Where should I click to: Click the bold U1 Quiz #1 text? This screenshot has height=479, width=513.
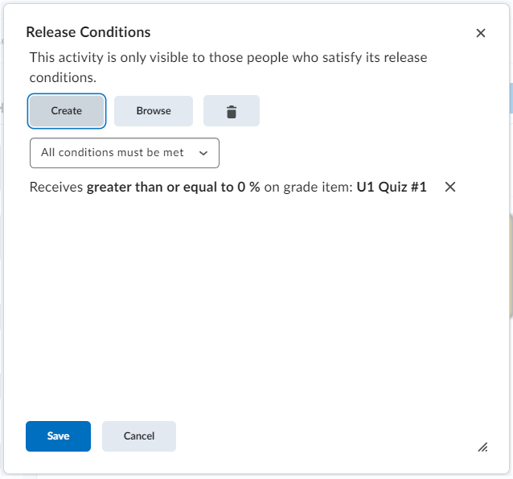tap(392, 187)
